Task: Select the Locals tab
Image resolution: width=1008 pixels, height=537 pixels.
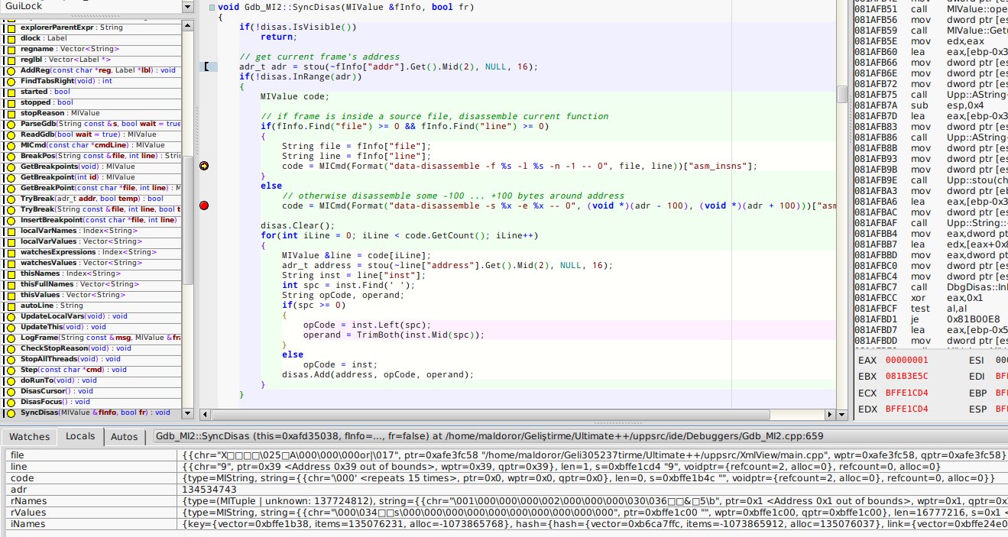Action: tap(80, 437)
